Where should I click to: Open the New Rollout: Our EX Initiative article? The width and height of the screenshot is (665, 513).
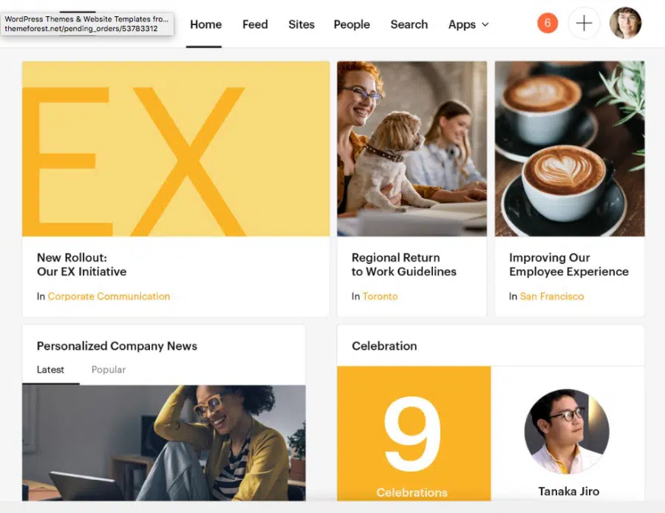click(81, 265)
